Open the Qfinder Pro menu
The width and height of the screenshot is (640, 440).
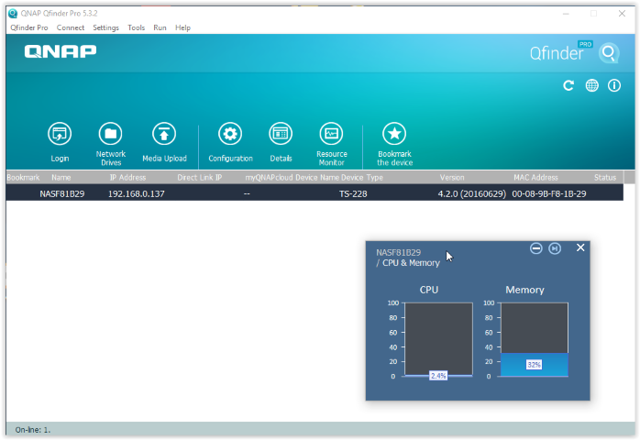29,27
